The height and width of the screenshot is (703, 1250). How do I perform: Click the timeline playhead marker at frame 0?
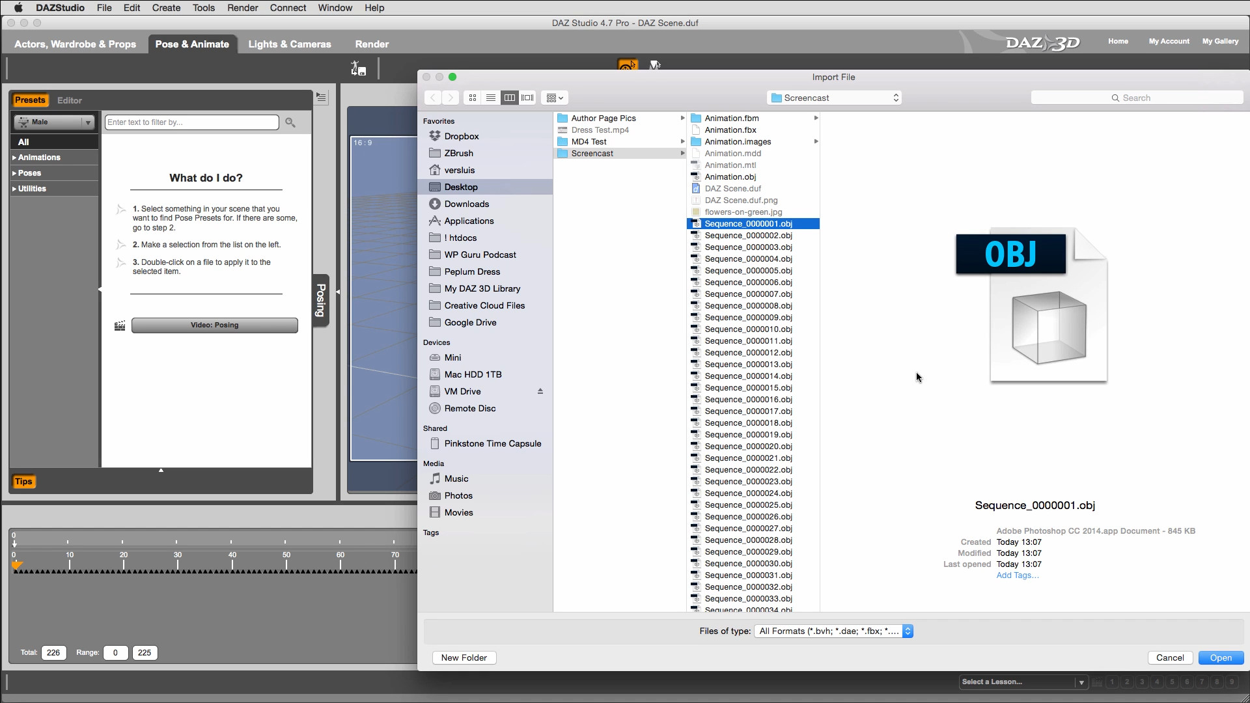click(17, 565)
